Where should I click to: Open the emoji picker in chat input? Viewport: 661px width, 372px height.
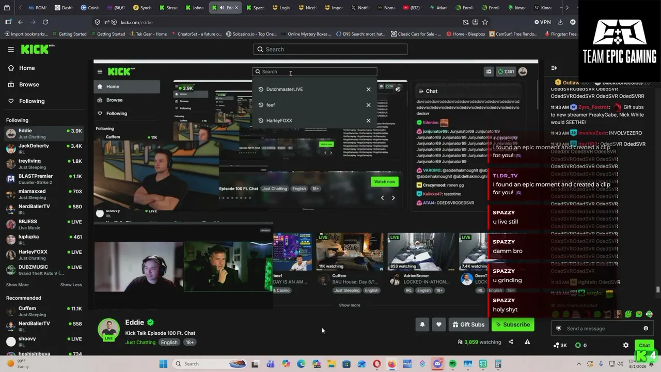point(646,329)
